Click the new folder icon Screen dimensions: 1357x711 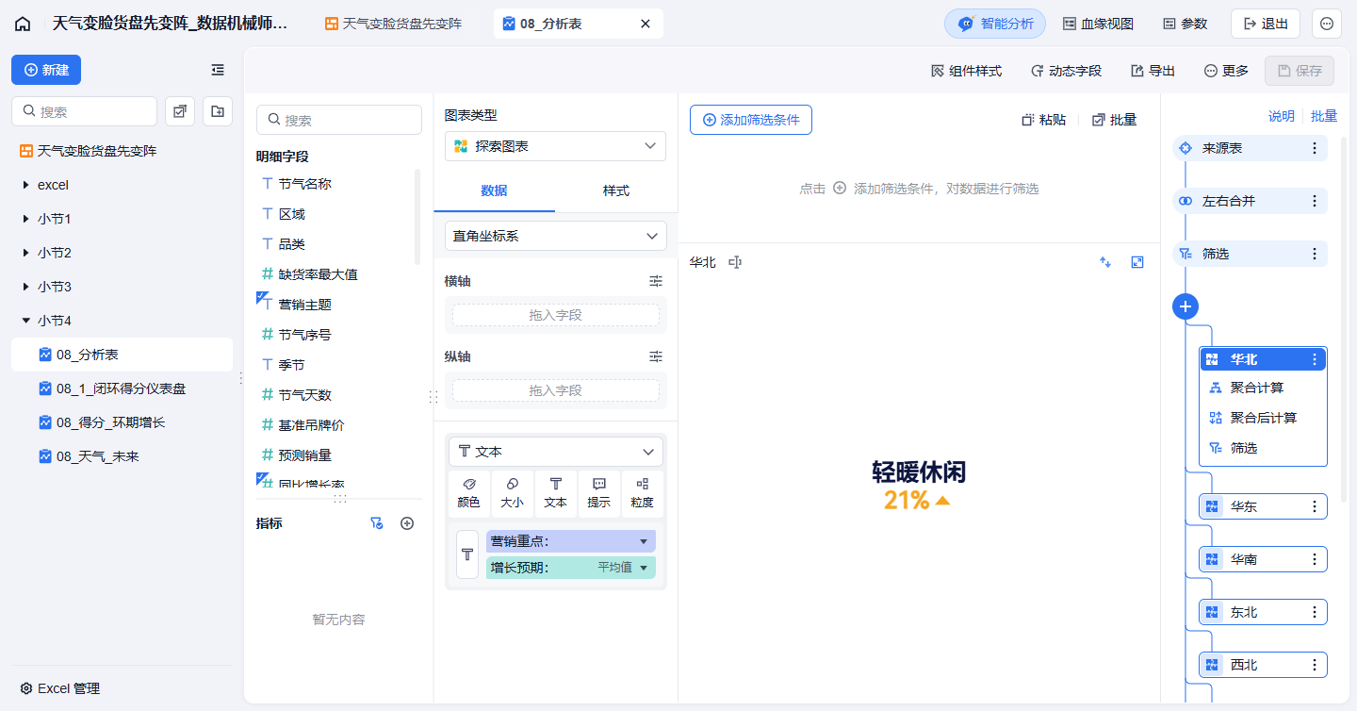[x=218, y=111]
